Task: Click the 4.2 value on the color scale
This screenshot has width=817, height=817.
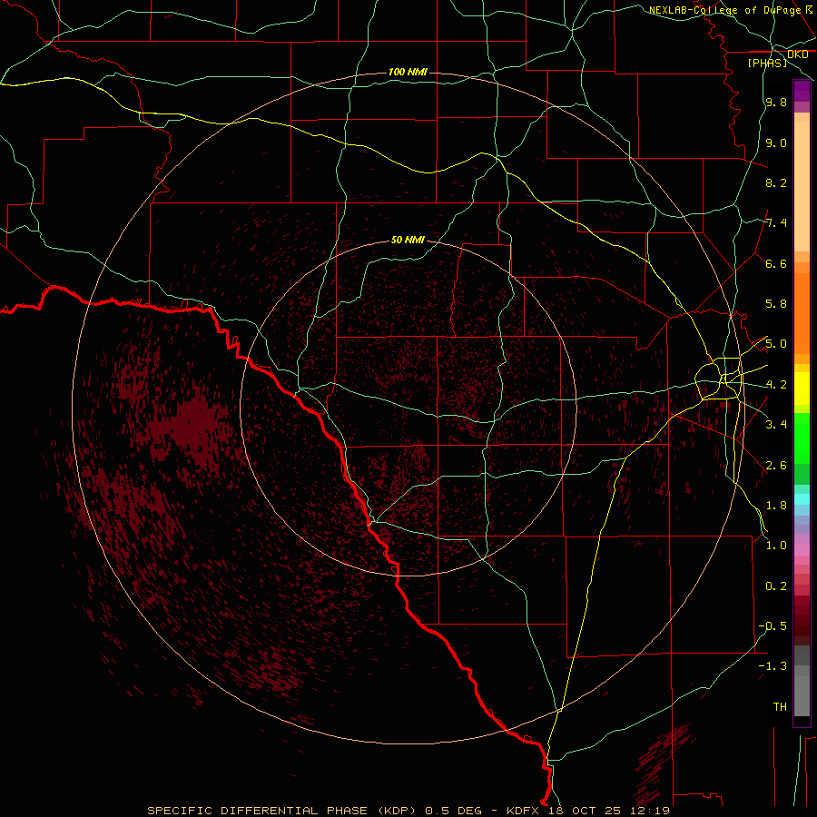Action: click(x=776, y=385)
